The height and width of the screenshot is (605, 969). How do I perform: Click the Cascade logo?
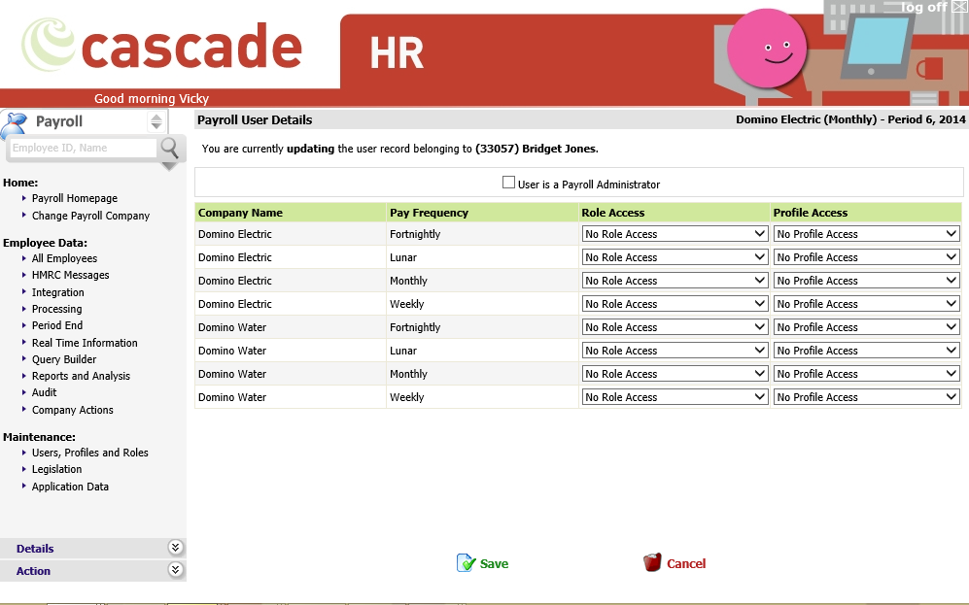click(162, 45)
